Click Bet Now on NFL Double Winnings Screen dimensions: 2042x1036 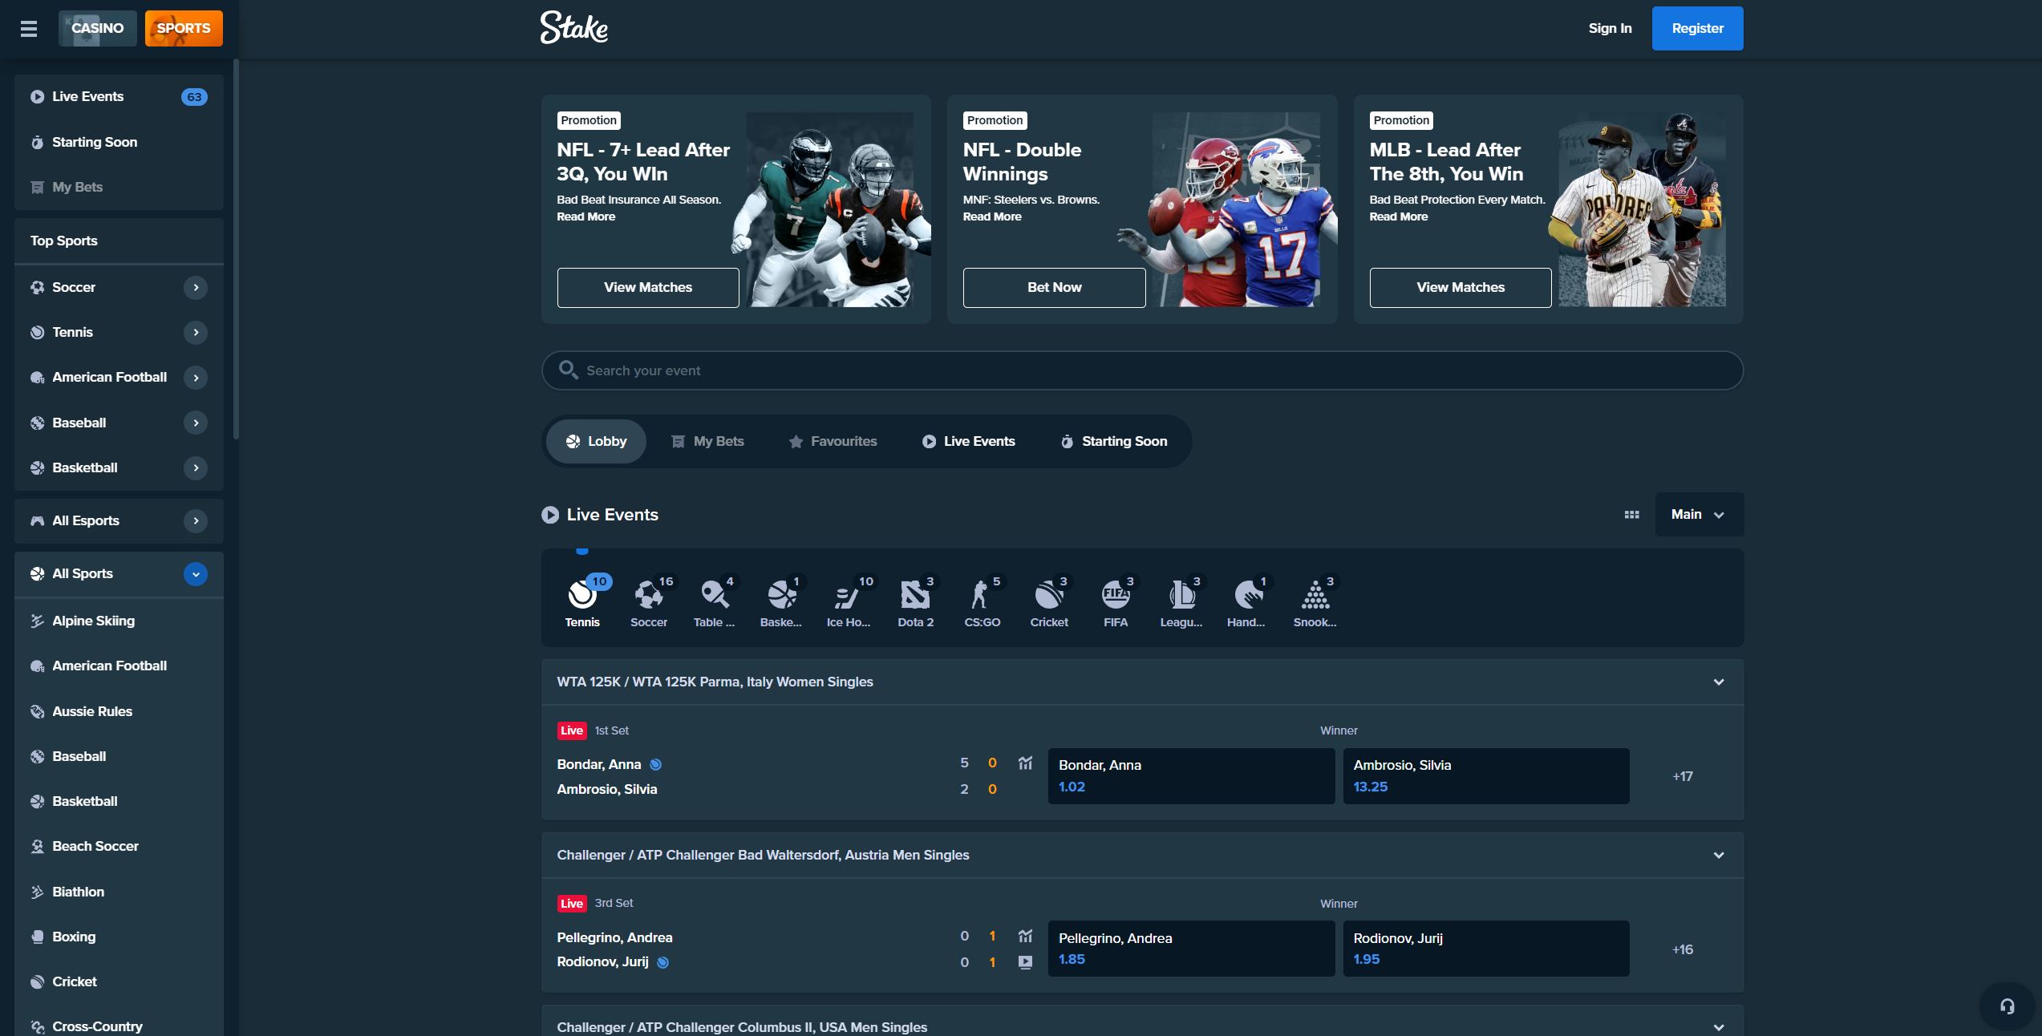point(1054,287)
